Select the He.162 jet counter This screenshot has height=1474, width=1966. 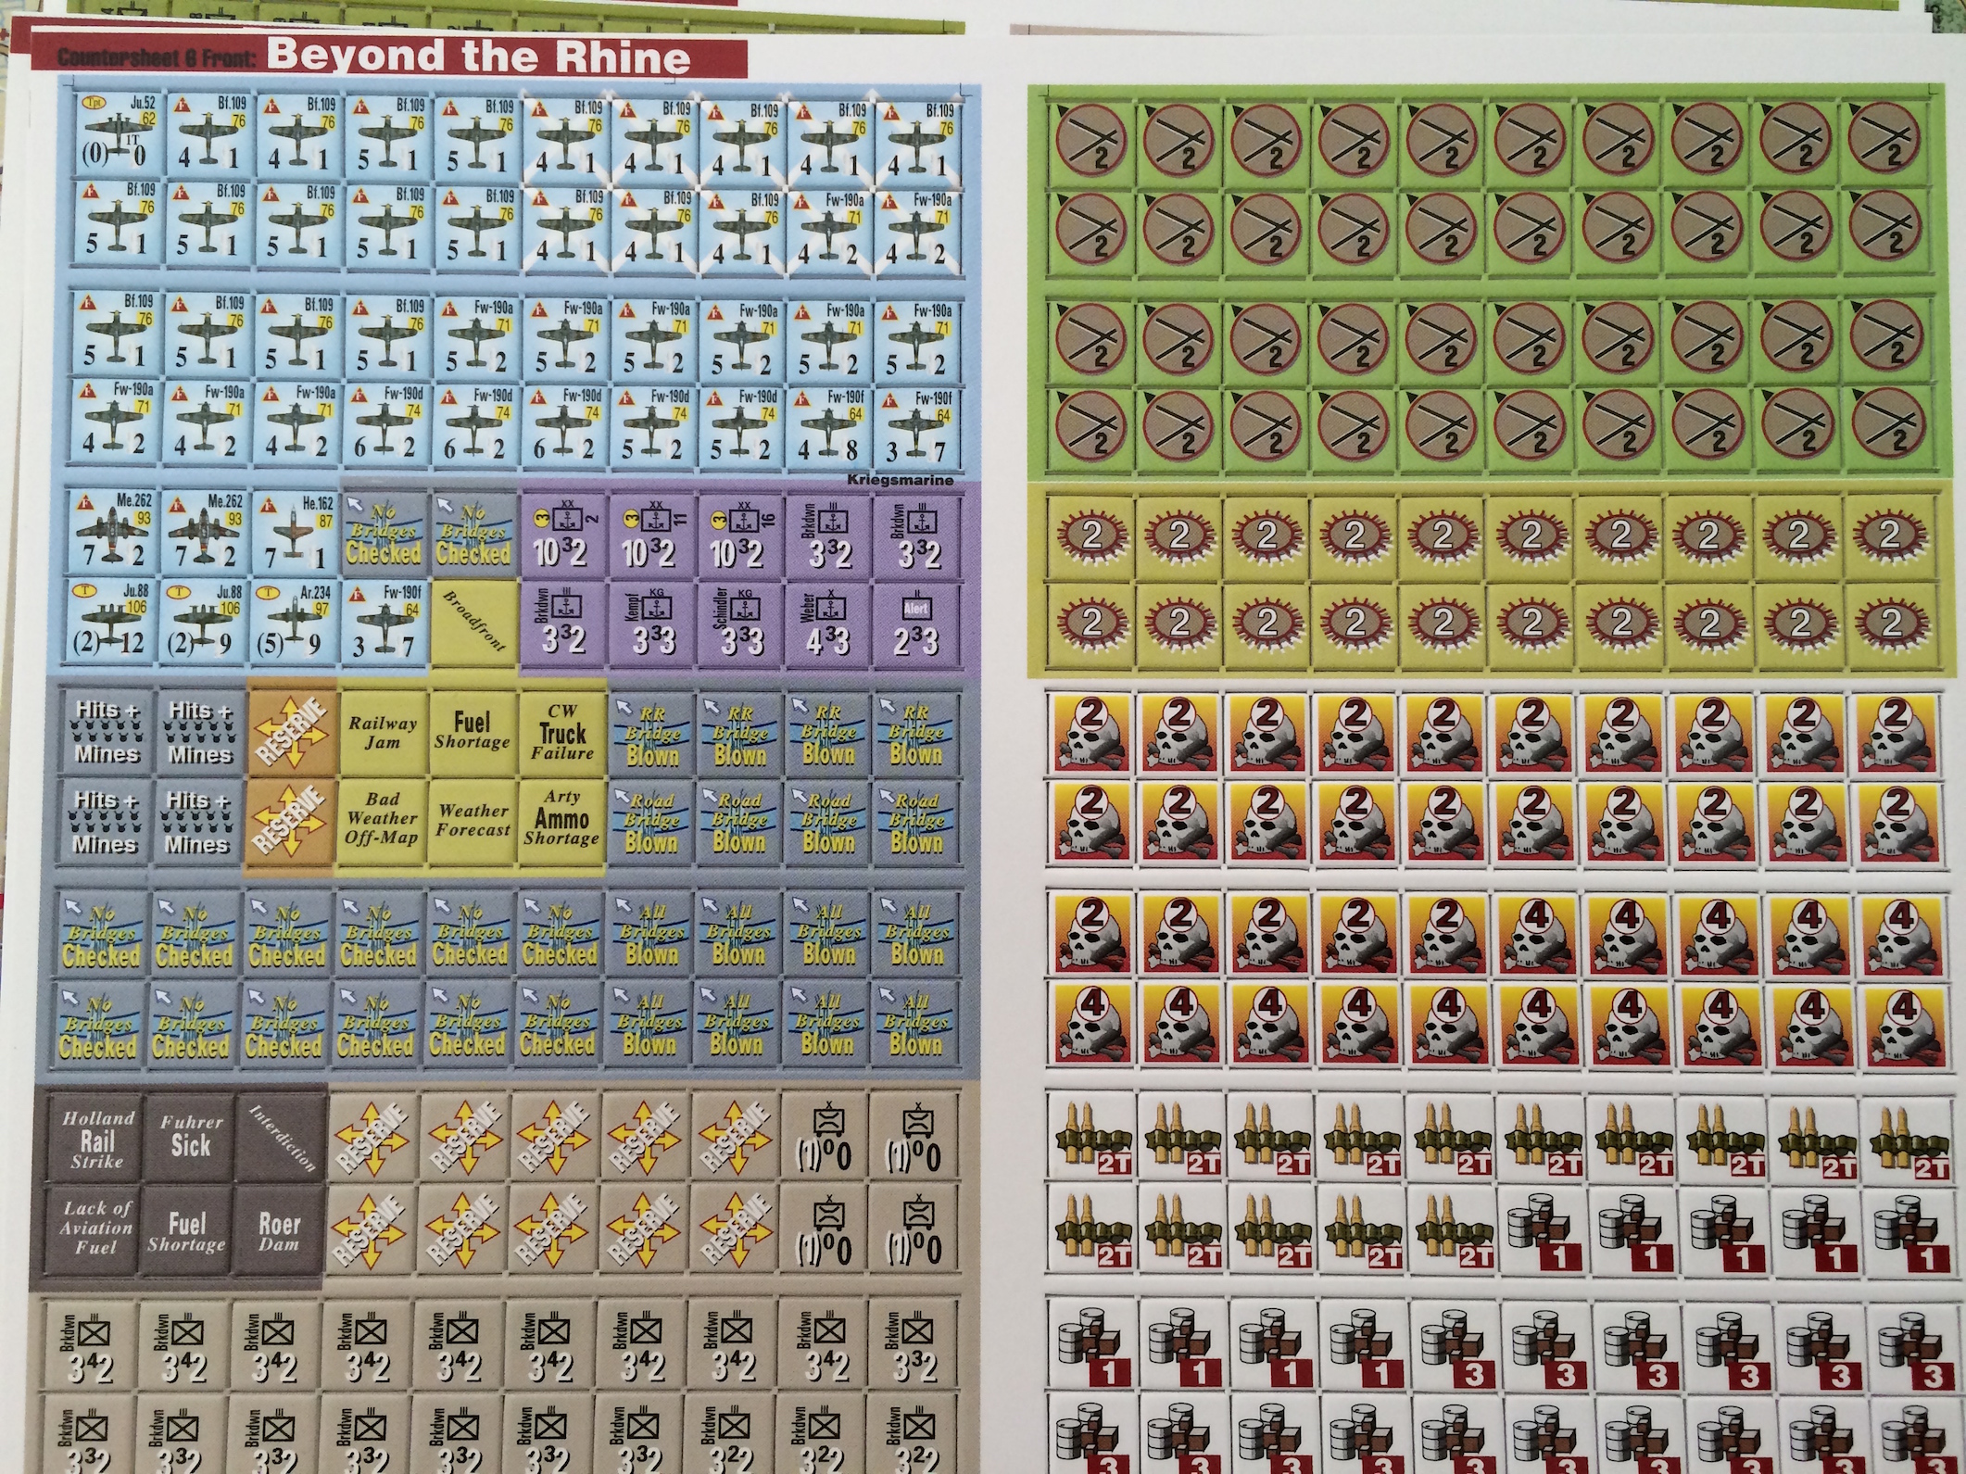[x=294, y=531]
